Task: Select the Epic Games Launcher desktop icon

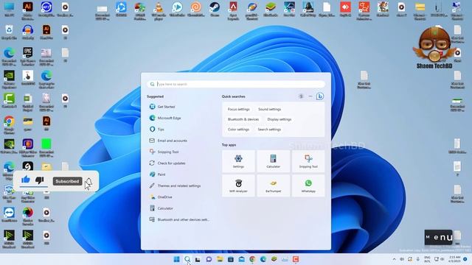Action: (28, 57)
